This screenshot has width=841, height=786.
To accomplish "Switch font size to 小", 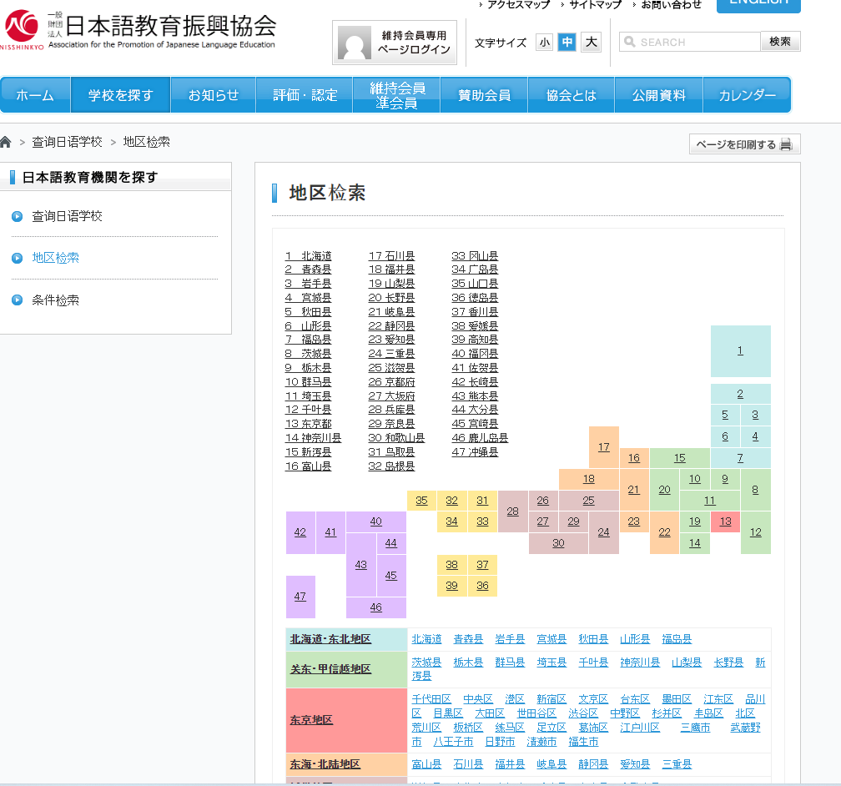I will [x=544, y=42].
